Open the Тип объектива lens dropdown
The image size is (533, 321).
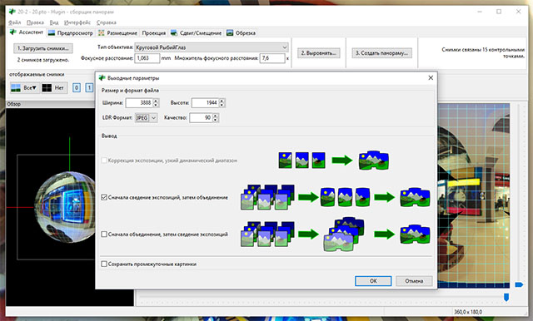point(212,47)
